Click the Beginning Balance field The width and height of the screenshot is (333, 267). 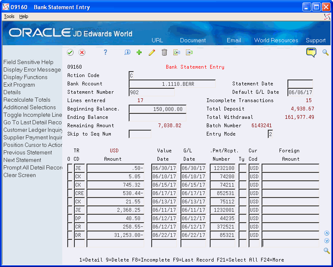tap(158, 109)
